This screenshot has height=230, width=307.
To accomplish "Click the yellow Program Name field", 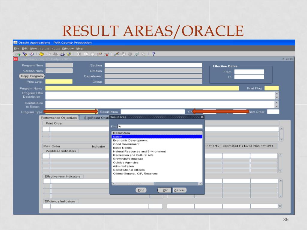I will (x=142, y=88).
